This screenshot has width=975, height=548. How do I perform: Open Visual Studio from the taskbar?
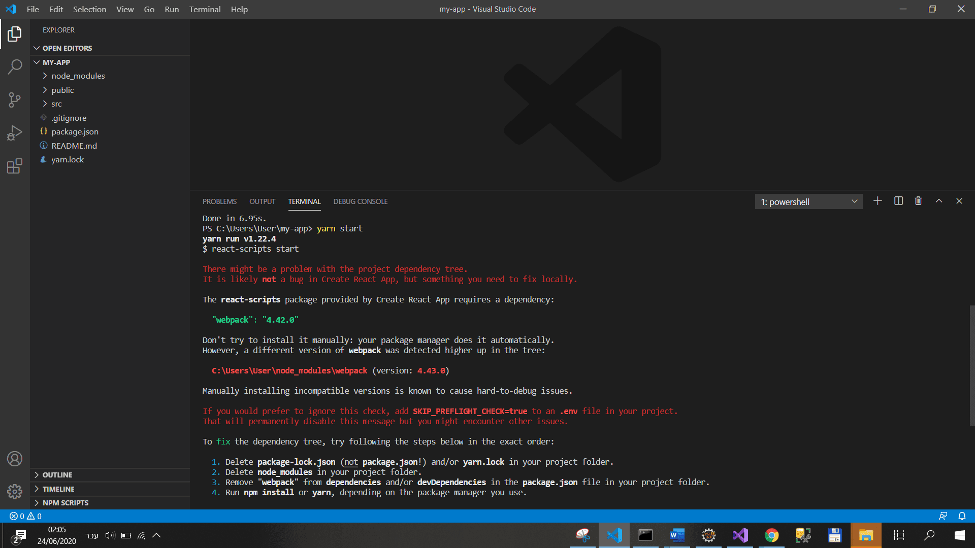pos(740,535)
